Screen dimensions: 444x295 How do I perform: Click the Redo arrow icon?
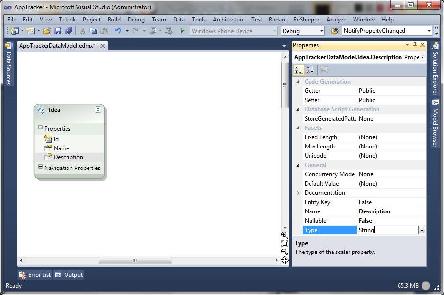coord(135,31)
